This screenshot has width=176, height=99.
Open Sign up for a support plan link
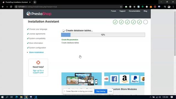click(x=38, y=71)
